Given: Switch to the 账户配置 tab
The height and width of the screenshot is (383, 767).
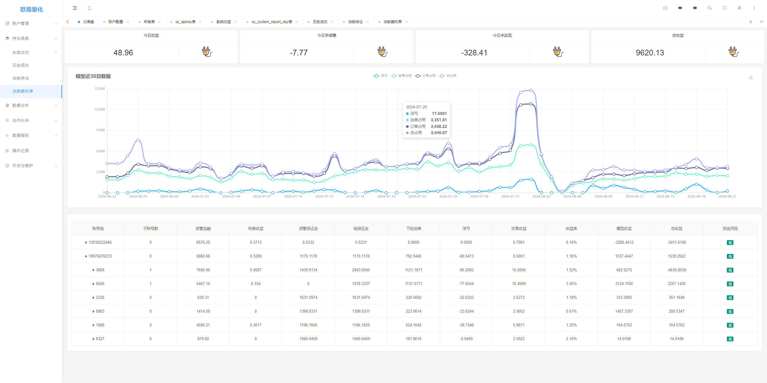Looking at the screenshot, I should [116, 22].
